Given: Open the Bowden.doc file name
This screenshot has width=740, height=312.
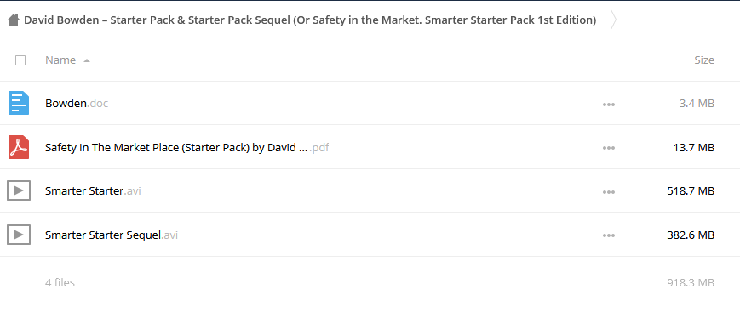Looking at the screenshot, I should tap(77, 103).
